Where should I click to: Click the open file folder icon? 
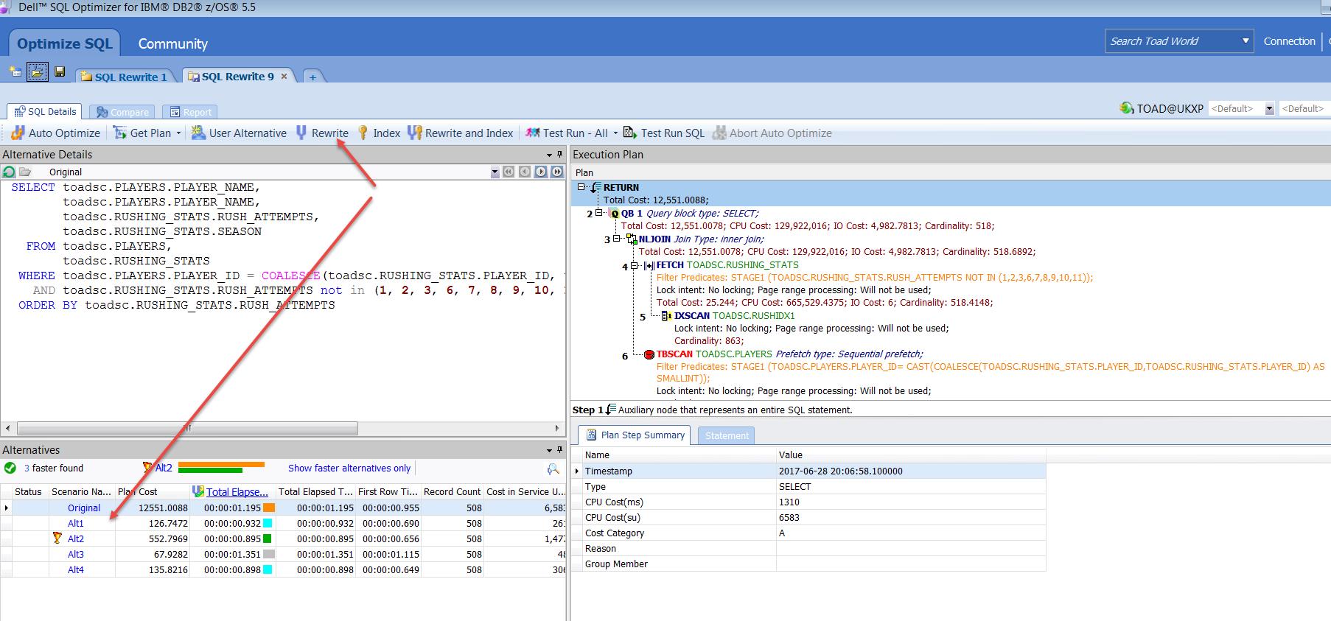pyautogui.click(x=37, y=71)
